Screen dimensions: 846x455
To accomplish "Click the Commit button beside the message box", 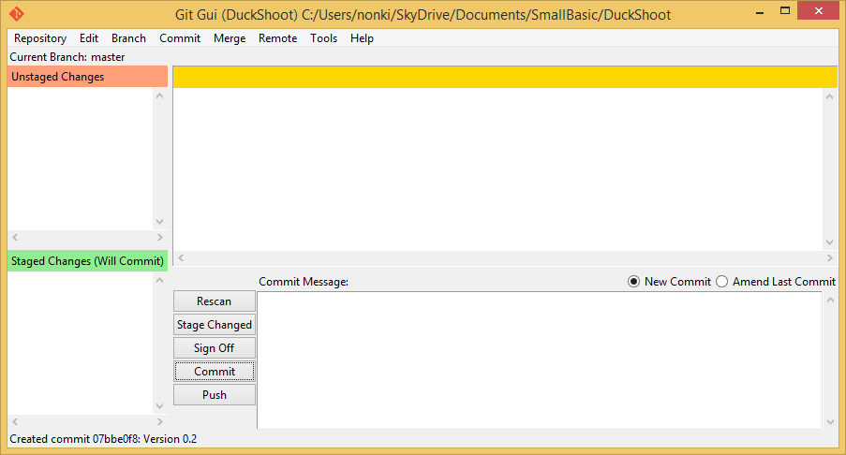I will point(215,372).
